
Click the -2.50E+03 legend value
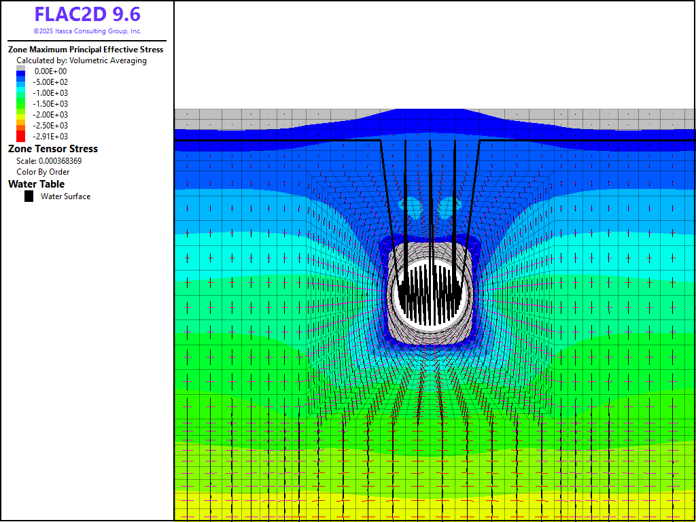pyautogui.click(x=51, y=126)
